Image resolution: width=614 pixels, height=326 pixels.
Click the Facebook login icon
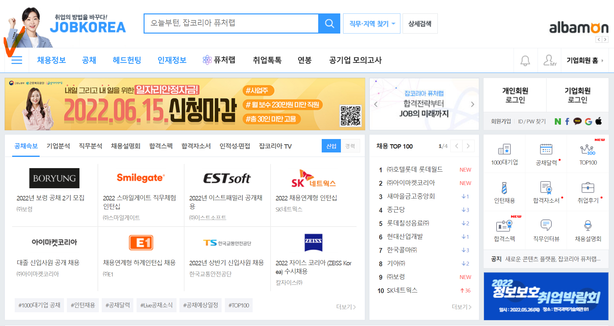(x=567, y=121)
